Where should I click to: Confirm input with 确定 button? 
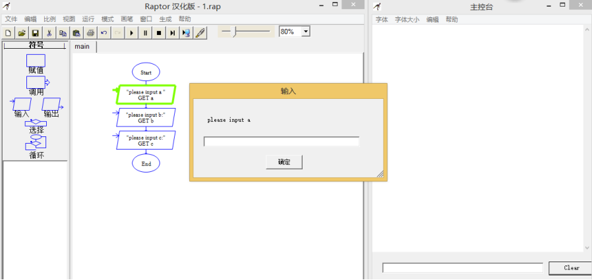(284, 162)
